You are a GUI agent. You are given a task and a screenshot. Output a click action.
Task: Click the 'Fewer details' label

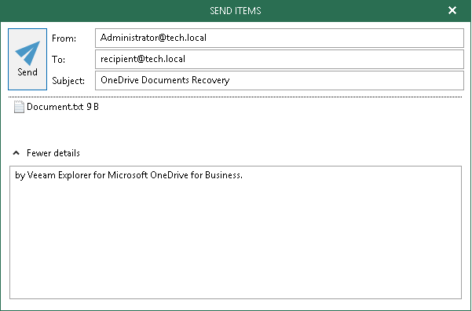(x=53, y=153)
